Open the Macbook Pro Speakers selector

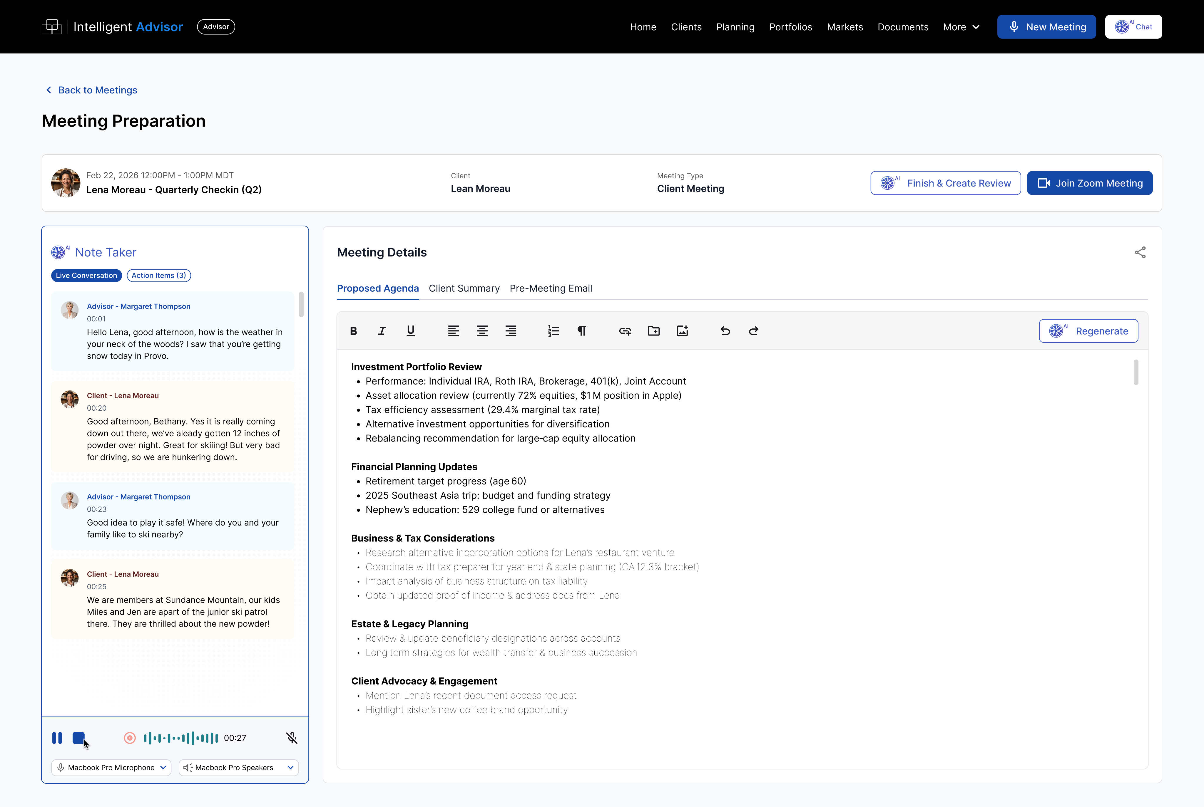tap(238, 767)
